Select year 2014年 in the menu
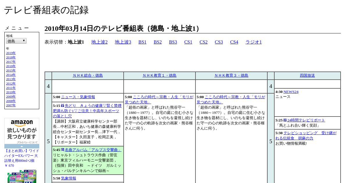This screenshot has width=349, height=183. pyautogui.click(x=11, y=75)
